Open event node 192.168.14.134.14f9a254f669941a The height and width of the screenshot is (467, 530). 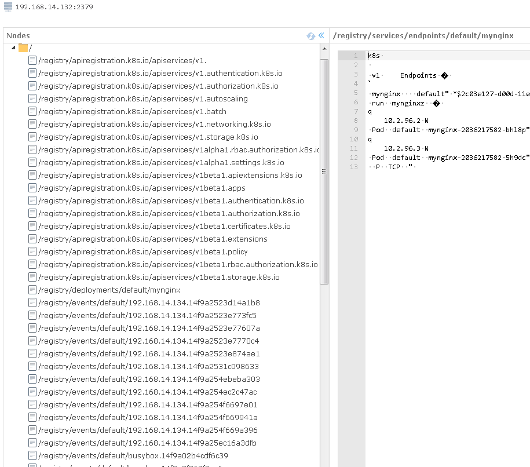pyautogui.click(x=148, y=417)
